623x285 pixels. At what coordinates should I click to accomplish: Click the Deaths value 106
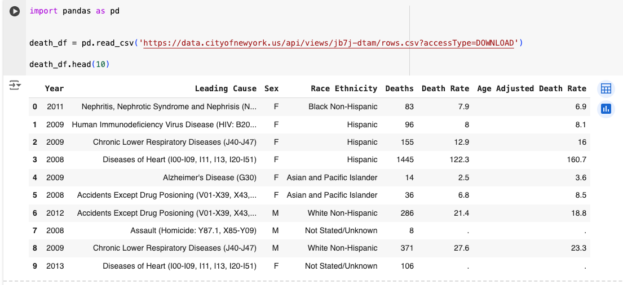coord(407,266)
